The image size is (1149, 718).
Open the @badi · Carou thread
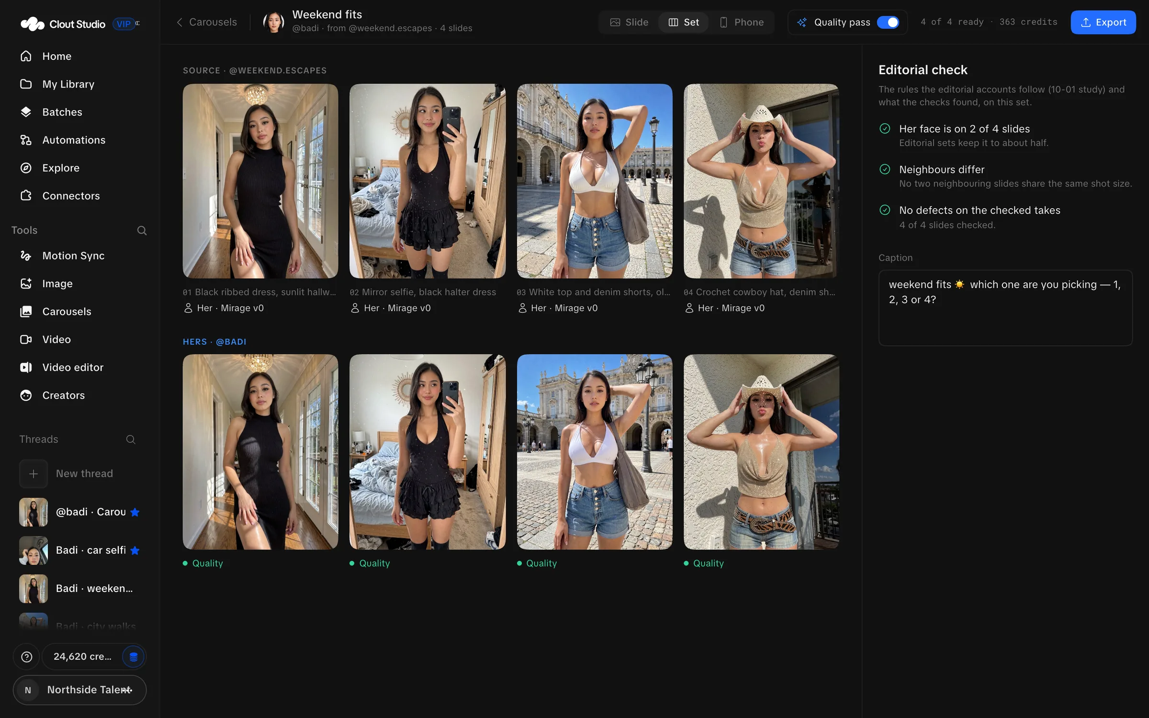point(79,512)
